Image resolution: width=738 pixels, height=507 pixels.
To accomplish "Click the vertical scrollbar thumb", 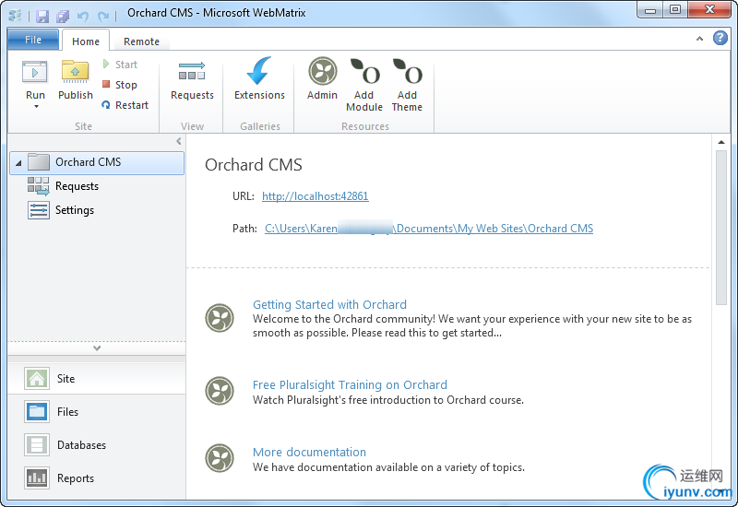I will click(x=721, y=228).
